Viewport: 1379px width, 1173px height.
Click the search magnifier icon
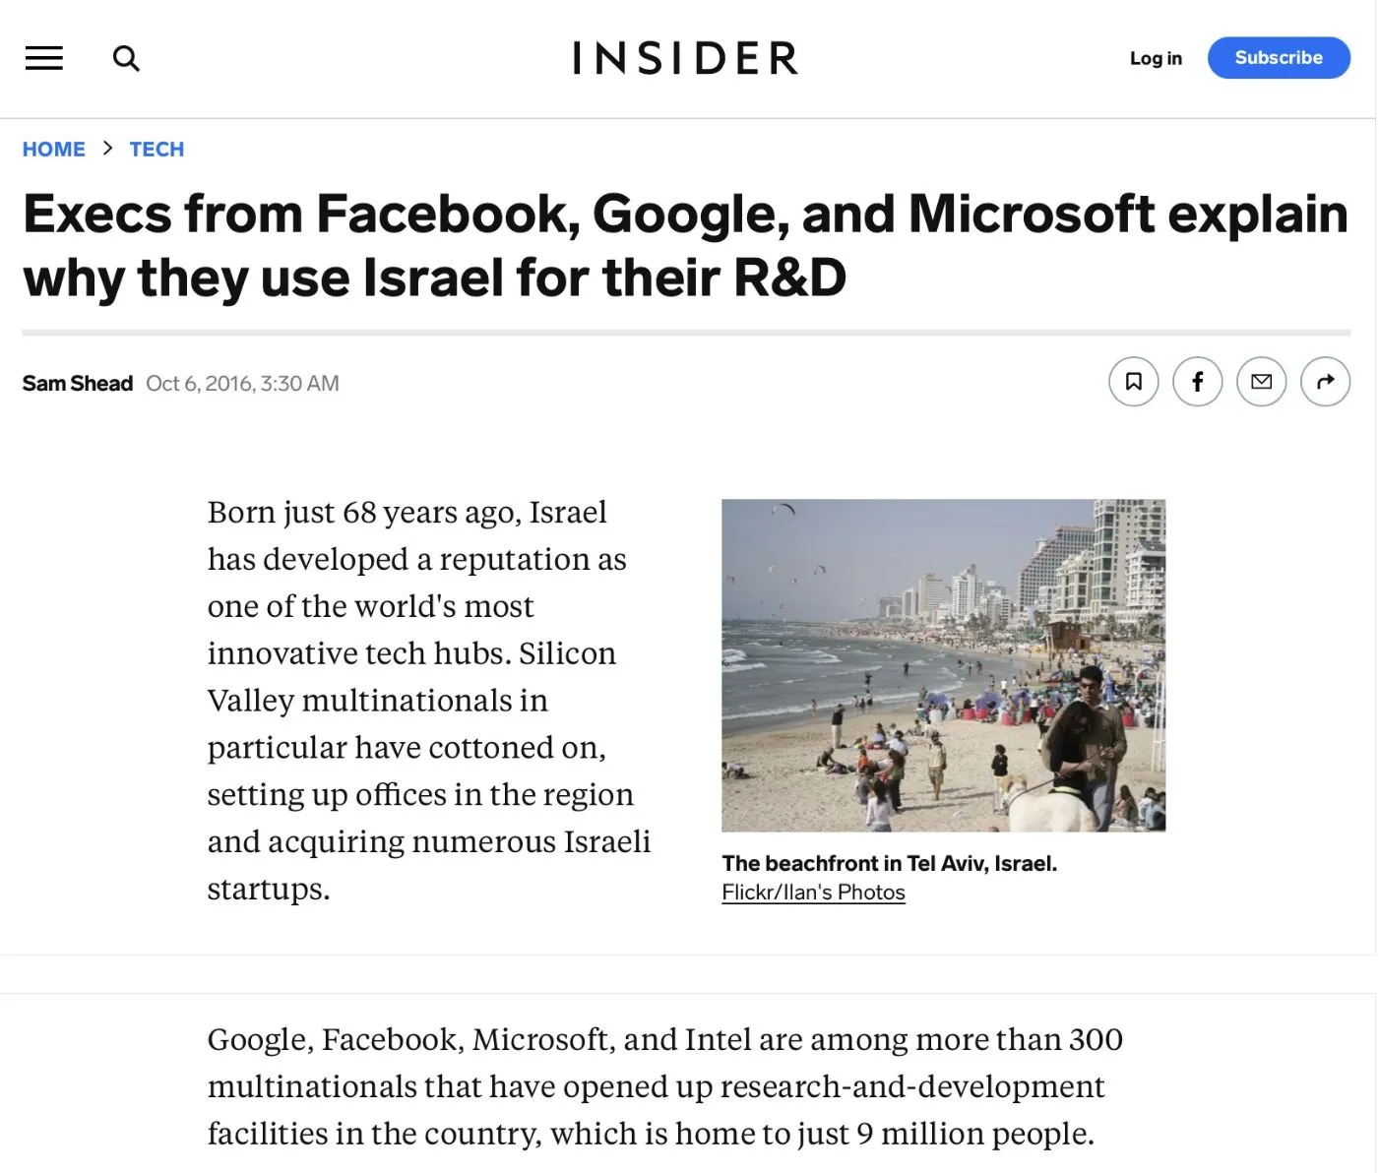click(126, 58)
